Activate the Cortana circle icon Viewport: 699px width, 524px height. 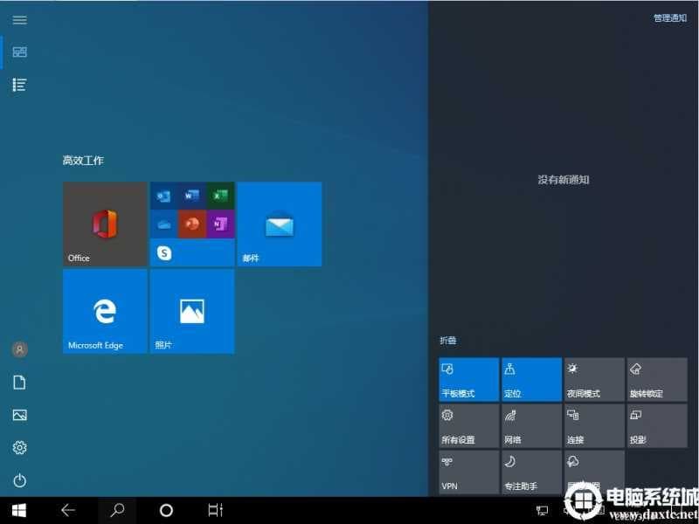point(166,510)
